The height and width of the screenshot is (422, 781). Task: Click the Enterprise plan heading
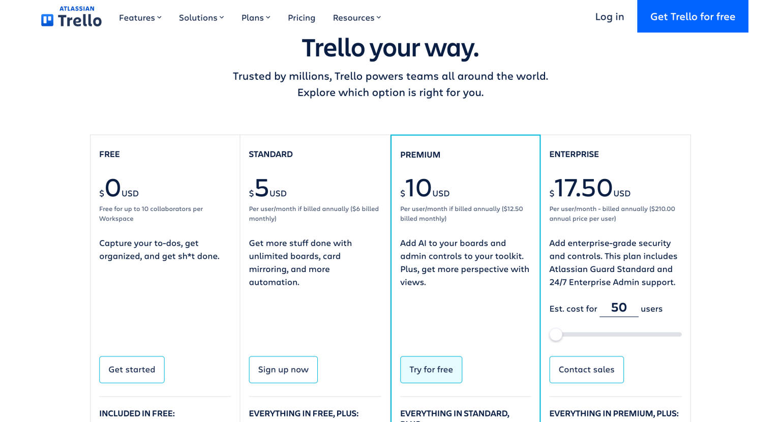pyautogui.click(x=574, y=154)
